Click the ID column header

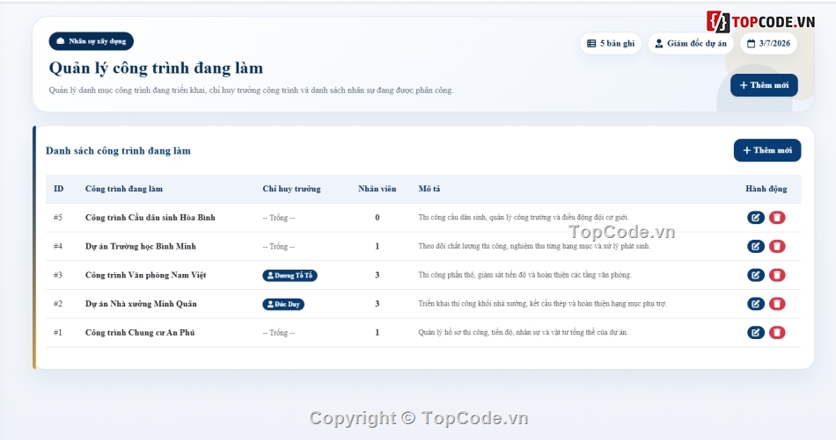click(59, 189)
